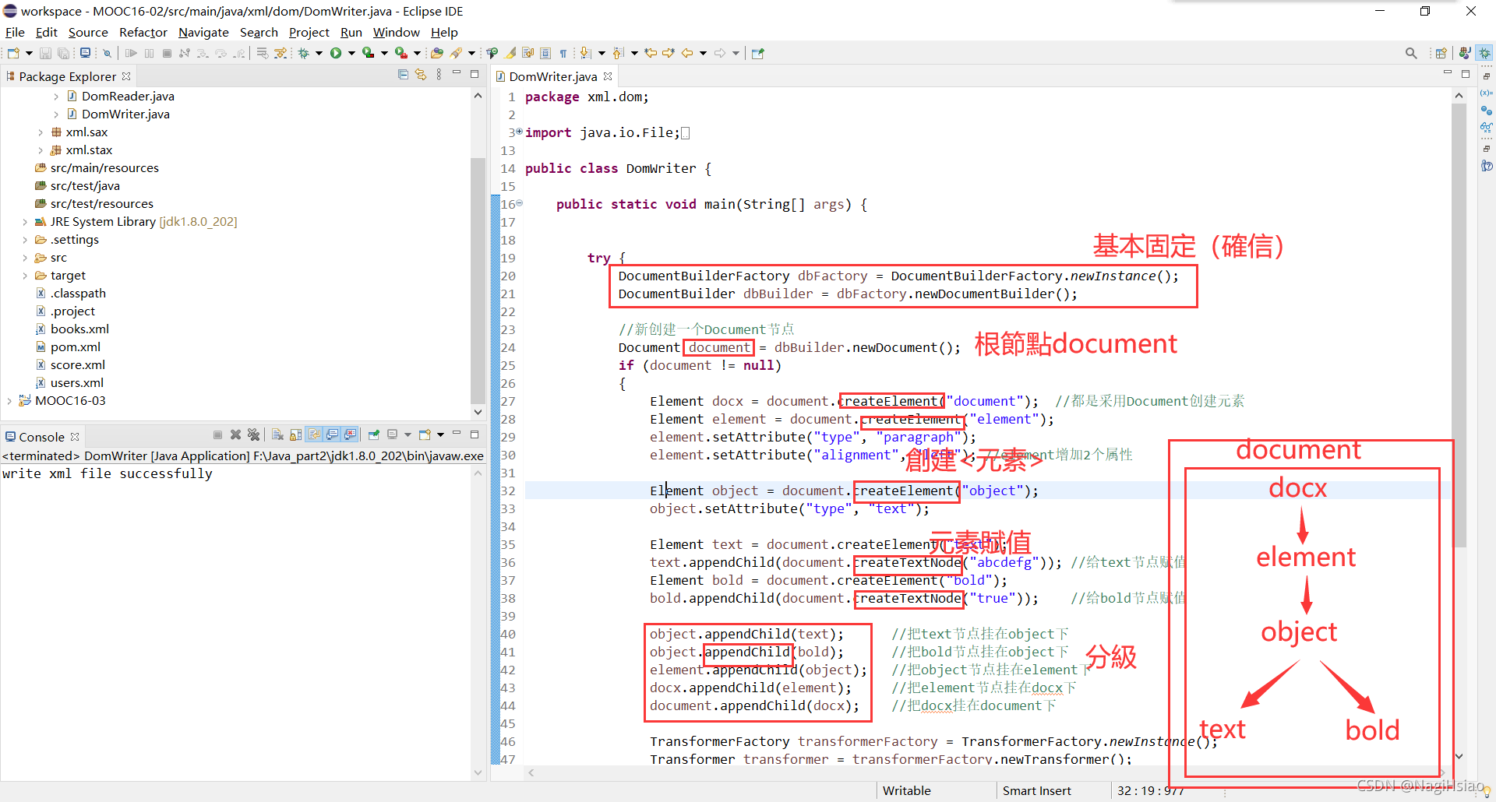This screenshot has height=802, width=1496.
Task: Clear the Console output icon
Action: pos(277,434)
